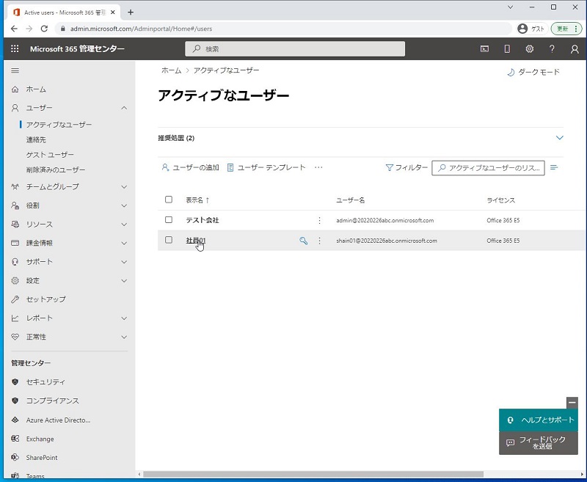Open the Chrome guest profile button

point(533,29)
